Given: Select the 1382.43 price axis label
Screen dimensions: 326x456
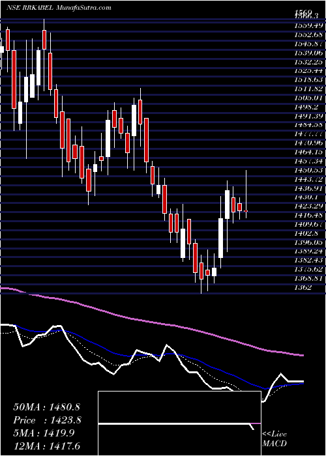Looking at the screenshot, I should point(309,261).
